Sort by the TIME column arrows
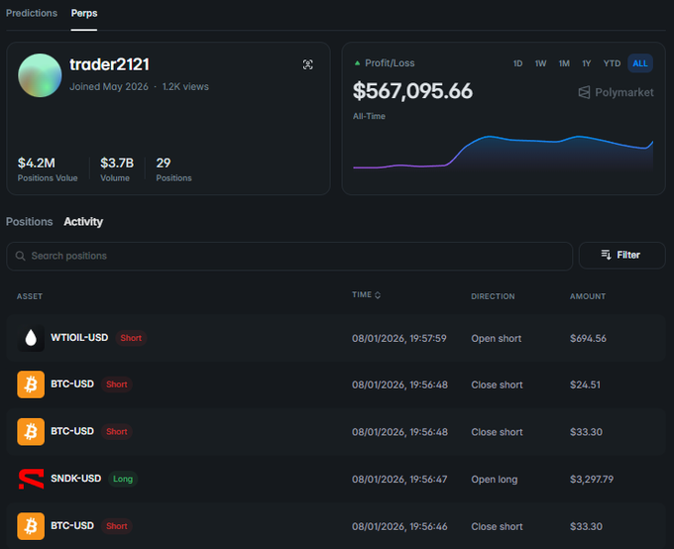Viewport: 674px width, 549px height. 378,295
